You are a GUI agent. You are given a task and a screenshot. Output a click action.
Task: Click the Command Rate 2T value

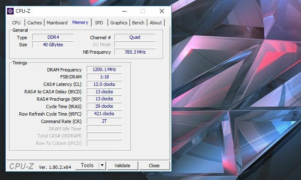[104, 121]
